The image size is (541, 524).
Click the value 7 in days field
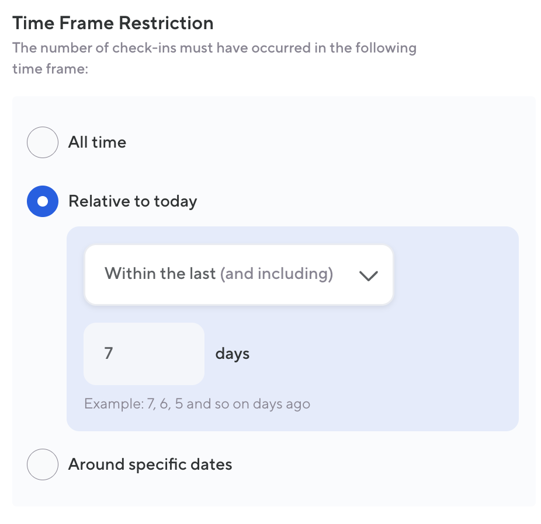tap(109, 354)
